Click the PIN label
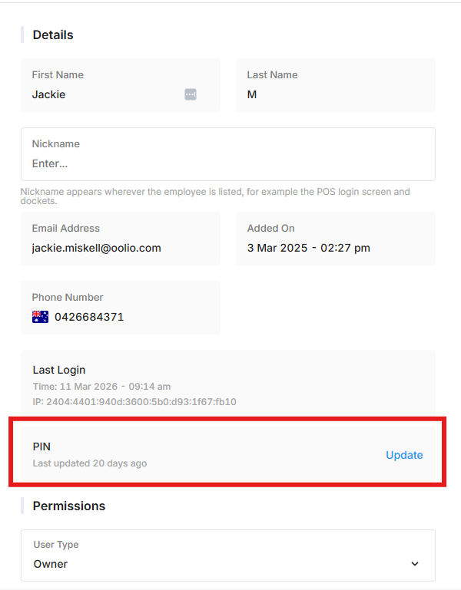The image size is (461, 590). 41,447
